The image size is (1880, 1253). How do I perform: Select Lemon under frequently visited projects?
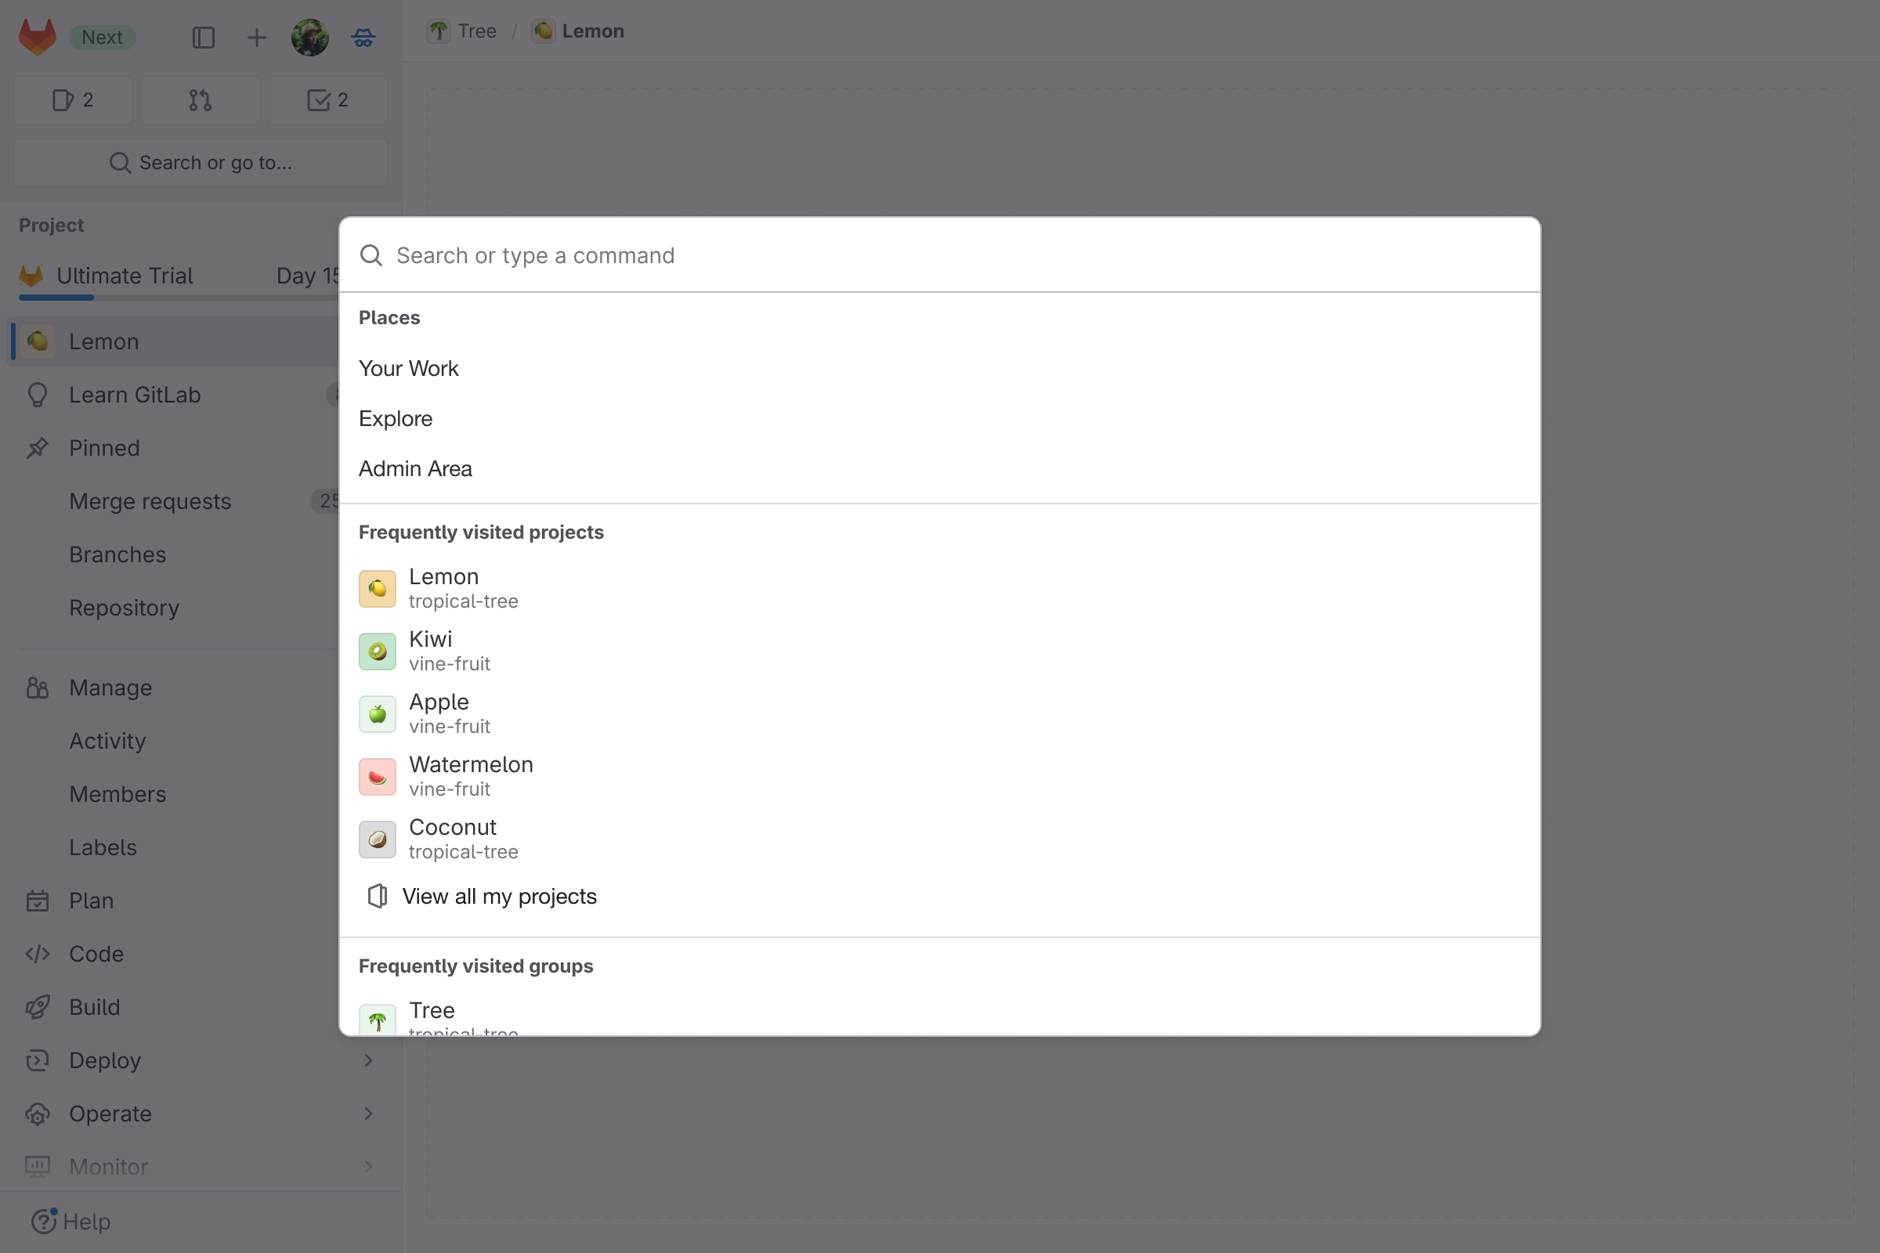(x=442, y=587)
